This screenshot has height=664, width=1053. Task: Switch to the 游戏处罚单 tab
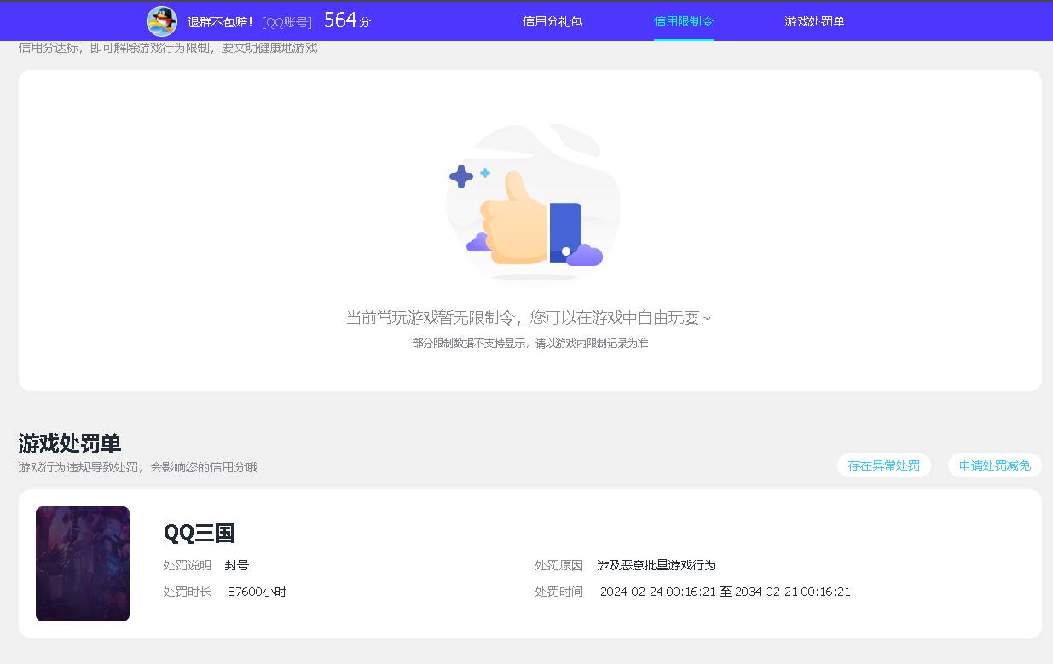(813, 21)
